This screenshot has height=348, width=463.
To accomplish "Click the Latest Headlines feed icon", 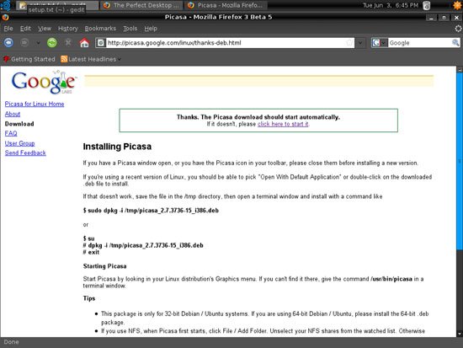I will tap(64, 59).
